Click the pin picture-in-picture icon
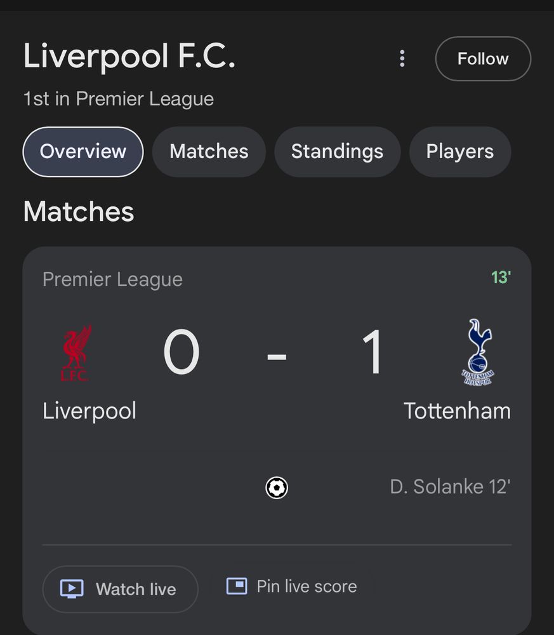The width and height of the screenshot is (554, 635). (x=237, y=586)
